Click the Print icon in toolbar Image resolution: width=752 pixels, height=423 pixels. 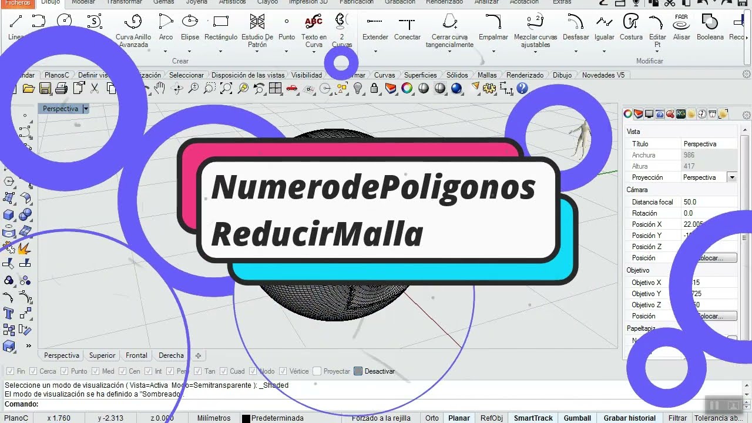61,89
